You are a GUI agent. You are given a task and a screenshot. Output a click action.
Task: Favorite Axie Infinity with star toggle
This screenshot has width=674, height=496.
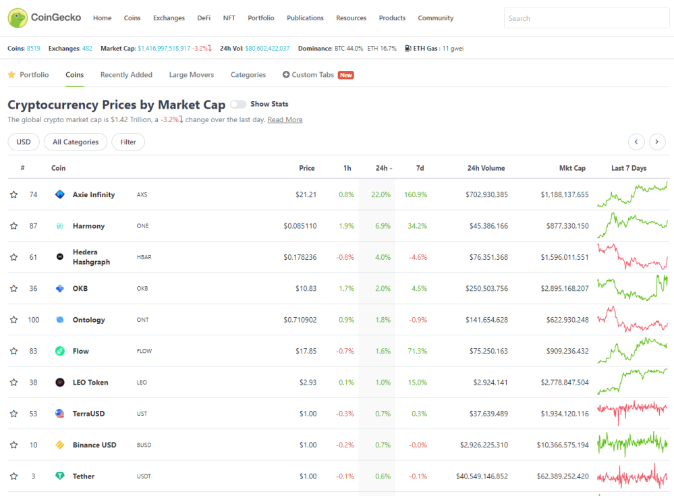coord(13,195)
